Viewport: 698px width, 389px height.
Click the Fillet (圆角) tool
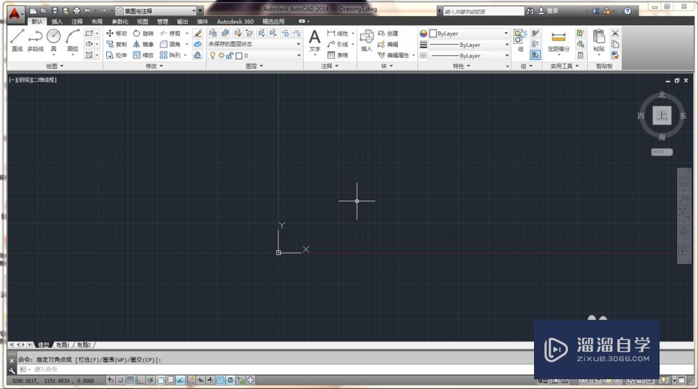pos(170,44)
